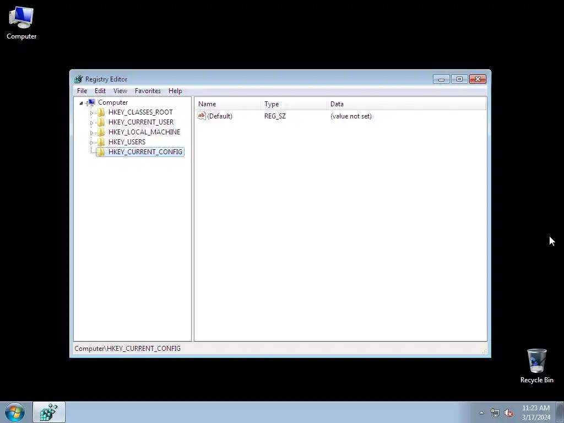Image resolution: width=564 pixels, height=423 pixels.
Task: Open the Edit menu
Action: coord(100,91)
